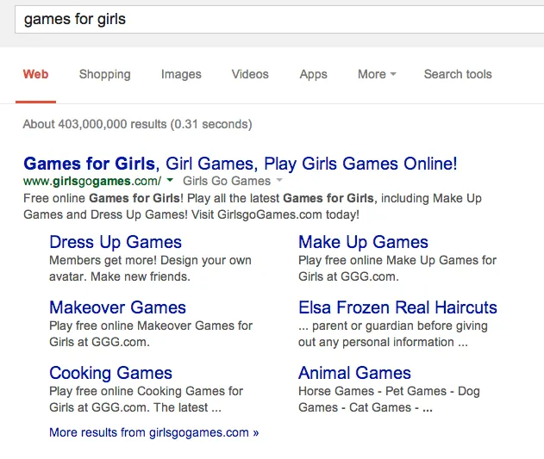Click the green arrow next to www.girlsgogames.com/
This screenshot has width=544, height=459.
[x=170, y=180]
